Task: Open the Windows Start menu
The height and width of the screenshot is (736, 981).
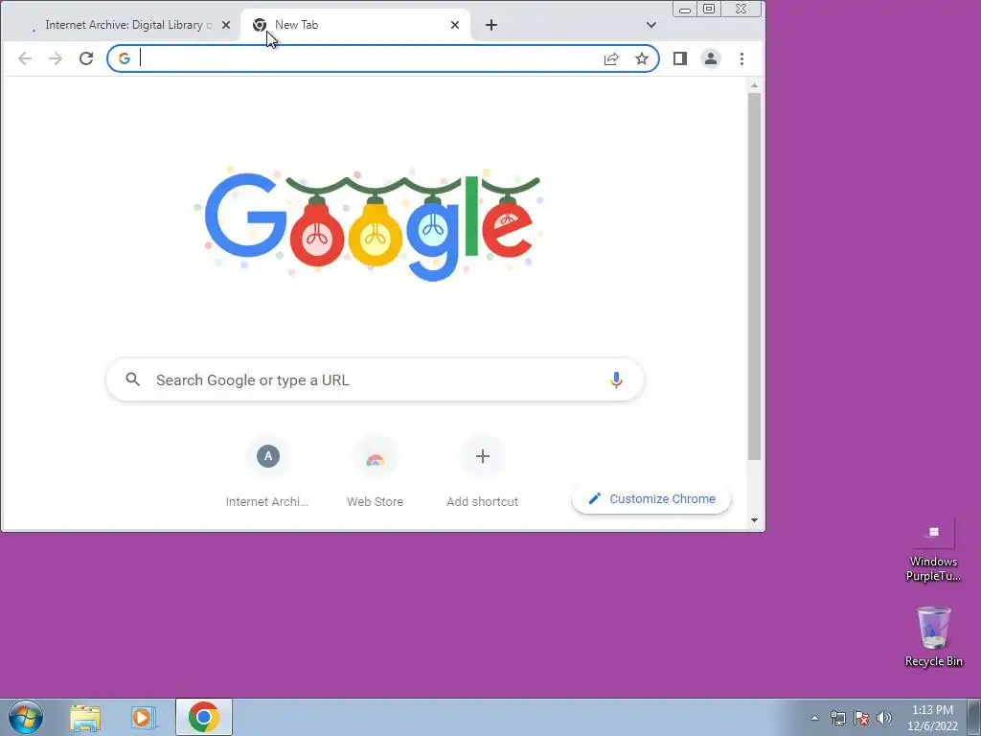Action: click(25, 717)
